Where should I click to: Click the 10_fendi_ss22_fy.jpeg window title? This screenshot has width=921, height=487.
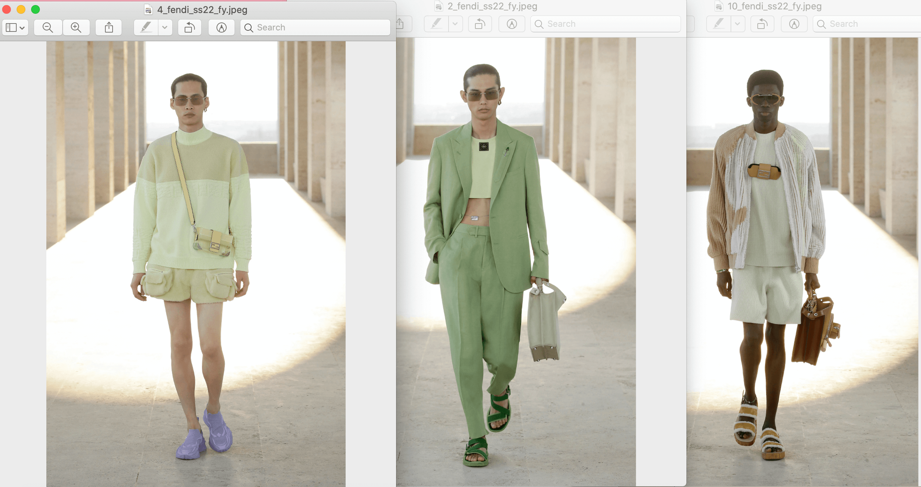tap(775, 6)
